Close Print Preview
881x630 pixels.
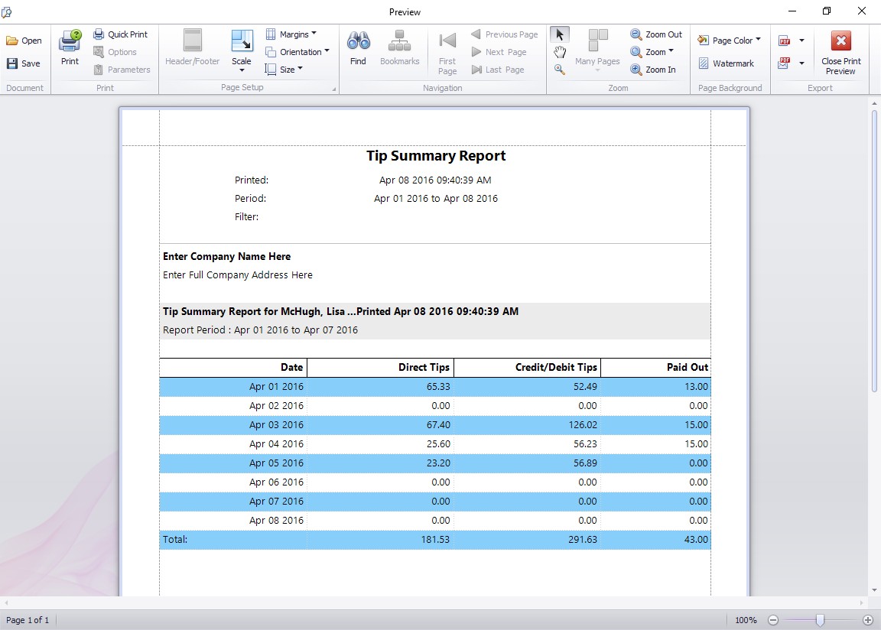click(x=840, y=53)
